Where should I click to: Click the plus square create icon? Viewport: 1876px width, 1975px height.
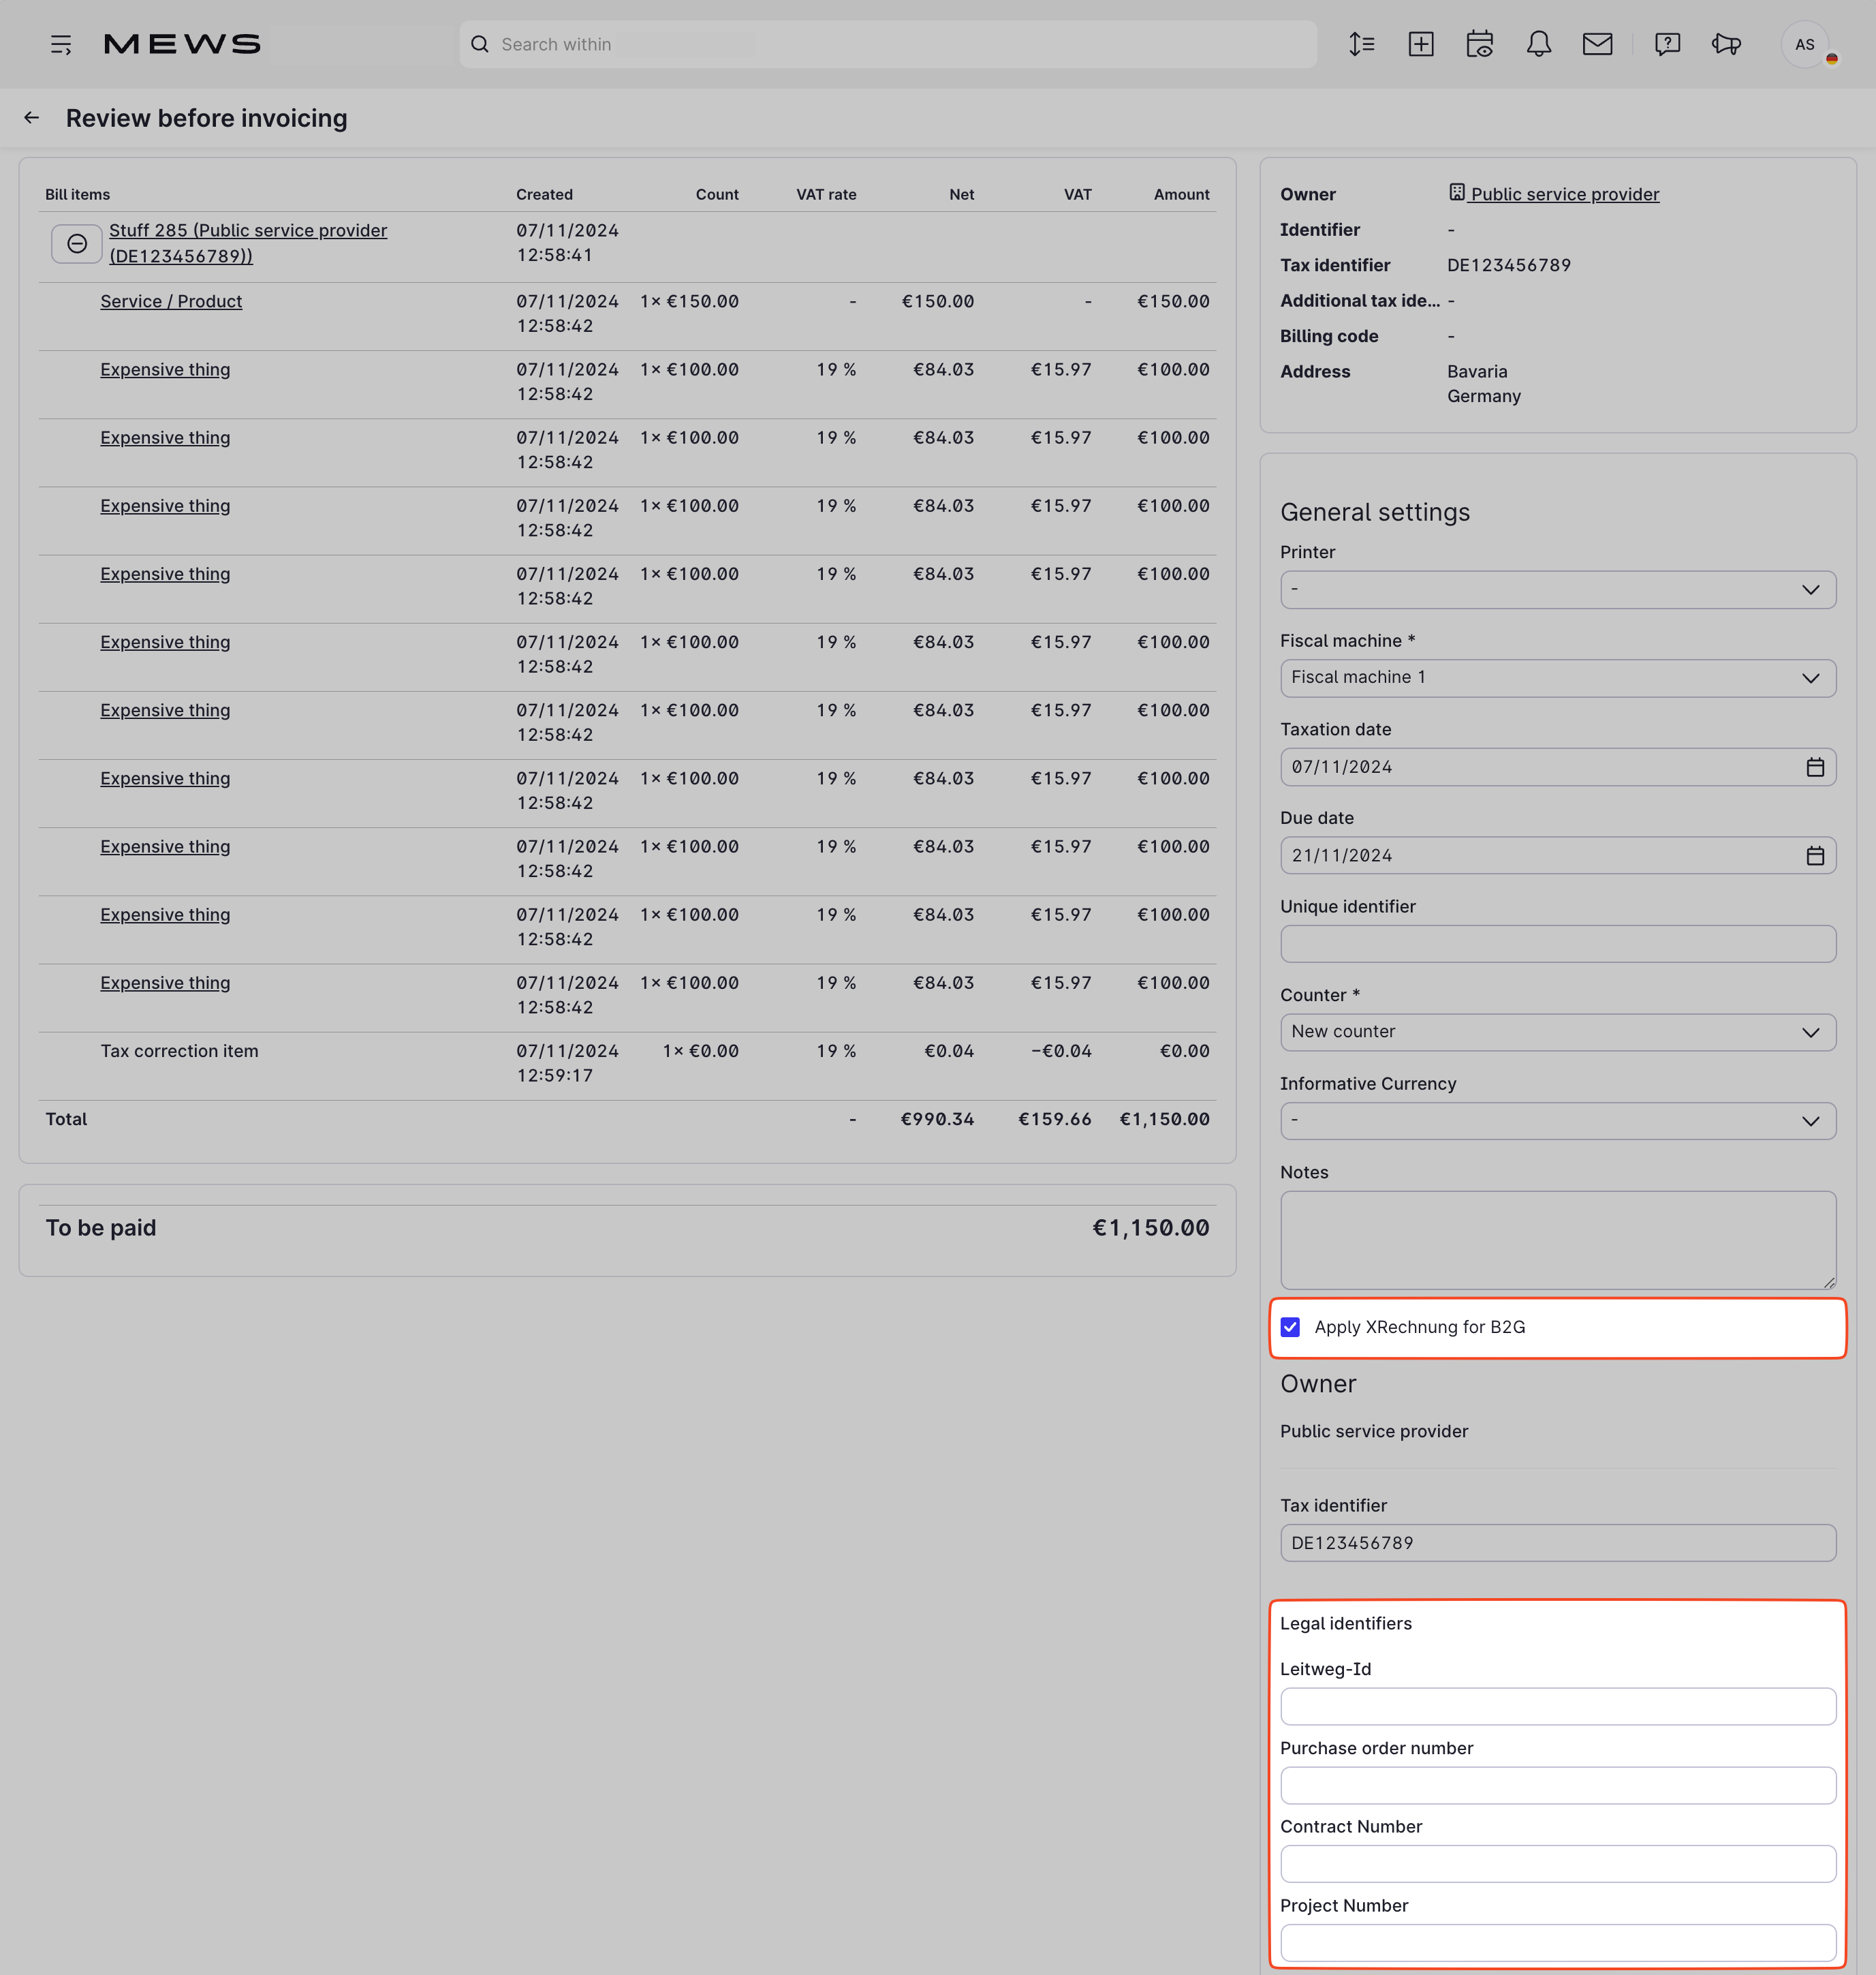pyautogui.click(x=1421, y=44)
